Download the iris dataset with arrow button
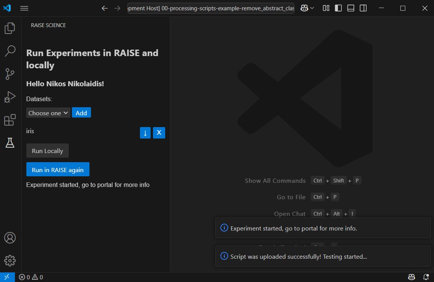This screenshot has width=434, height=282. (145, 133)
